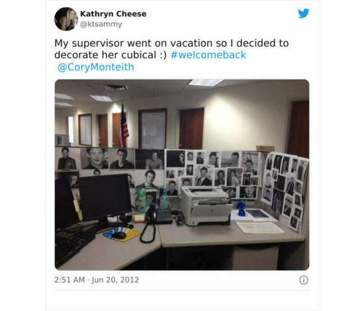Click the white printer in the photo

click(206, 206)
